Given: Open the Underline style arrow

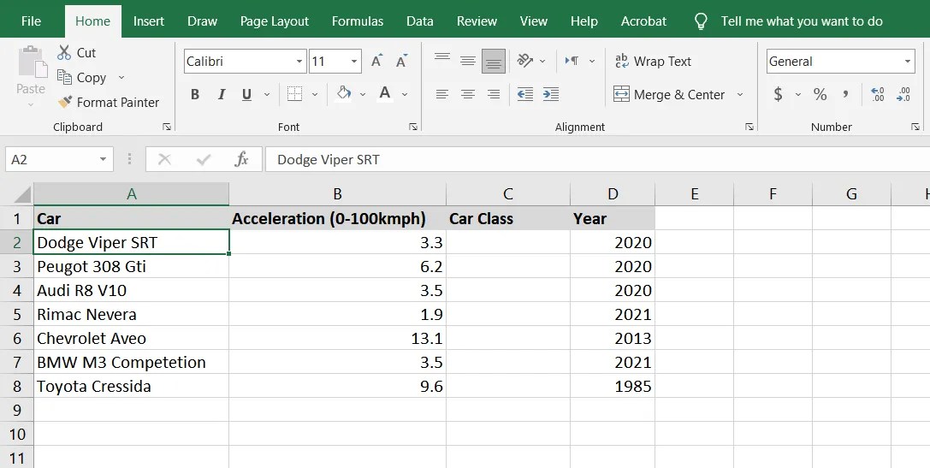Looking at the screenshot, I should coord(267,94).
